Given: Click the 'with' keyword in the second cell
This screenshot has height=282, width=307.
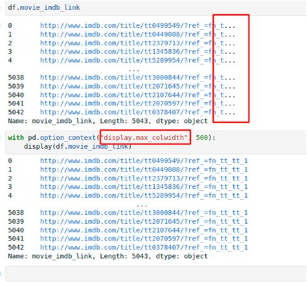Looking at the screenshot, I should coord(16,137).
